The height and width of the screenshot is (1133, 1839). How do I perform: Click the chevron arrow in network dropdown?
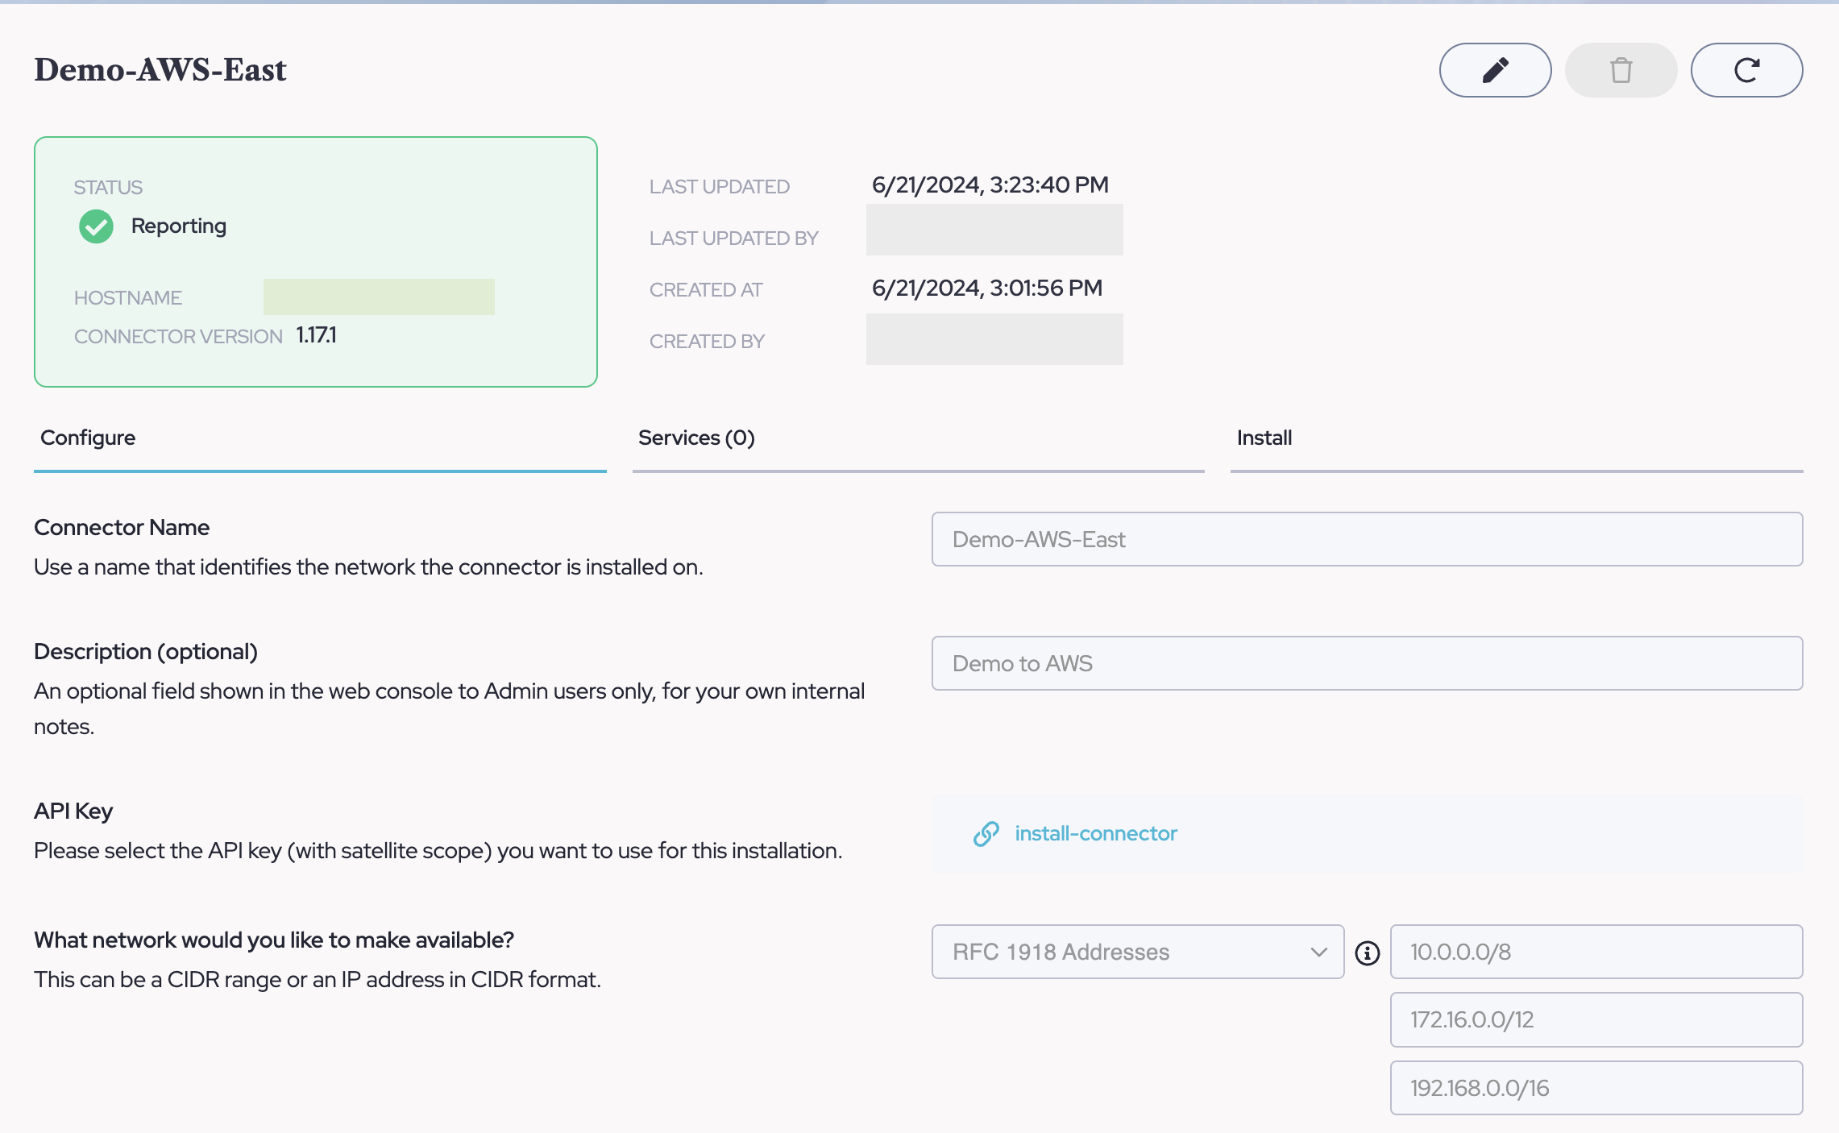click(1318, 952)
